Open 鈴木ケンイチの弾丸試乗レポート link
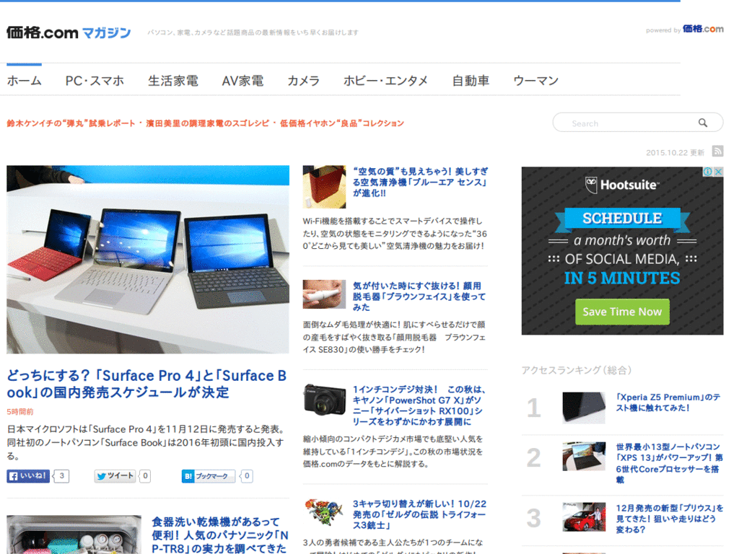739x554 pixels. 71,123
